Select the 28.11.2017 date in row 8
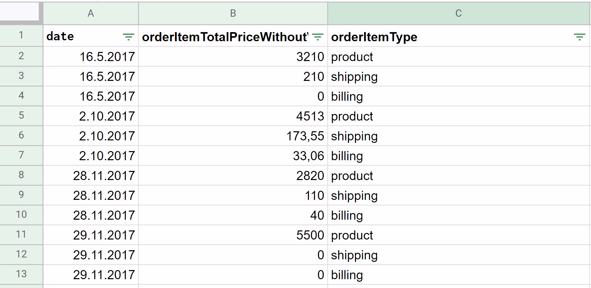The height and width of the screenshot is (288, 591). (x=91, y=176)
